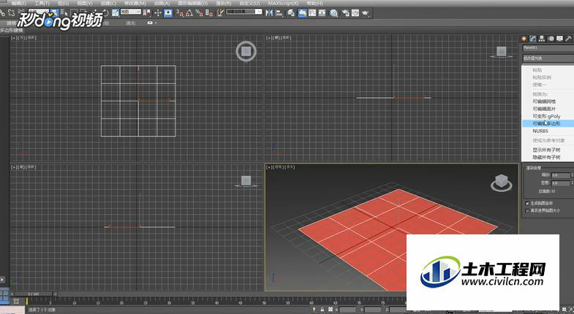The image size is (574, 314).
Task: Click the time slider 0/100 handle
Action: 34,294
